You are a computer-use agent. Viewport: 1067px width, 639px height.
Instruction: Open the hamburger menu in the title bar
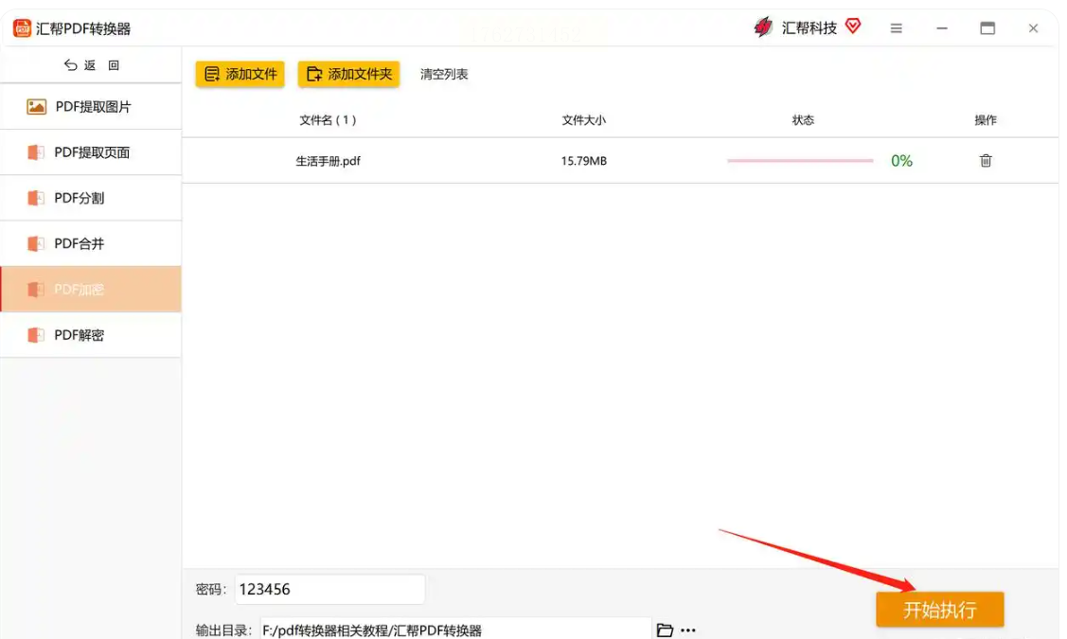click(897, 28)
